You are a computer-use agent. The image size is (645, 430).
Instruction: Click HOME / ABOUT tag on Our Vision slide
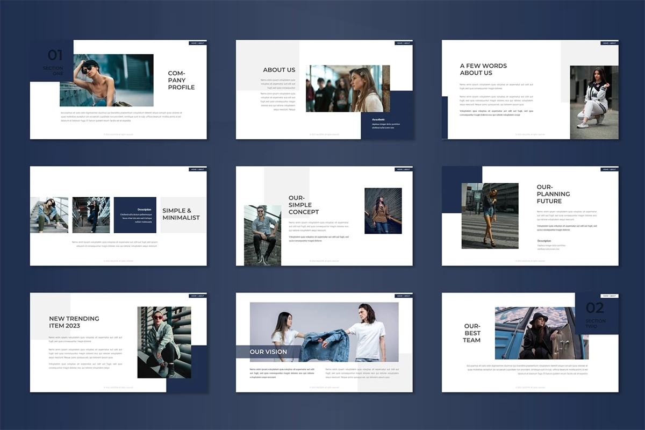pyautogui.click(x=403, y=296)
